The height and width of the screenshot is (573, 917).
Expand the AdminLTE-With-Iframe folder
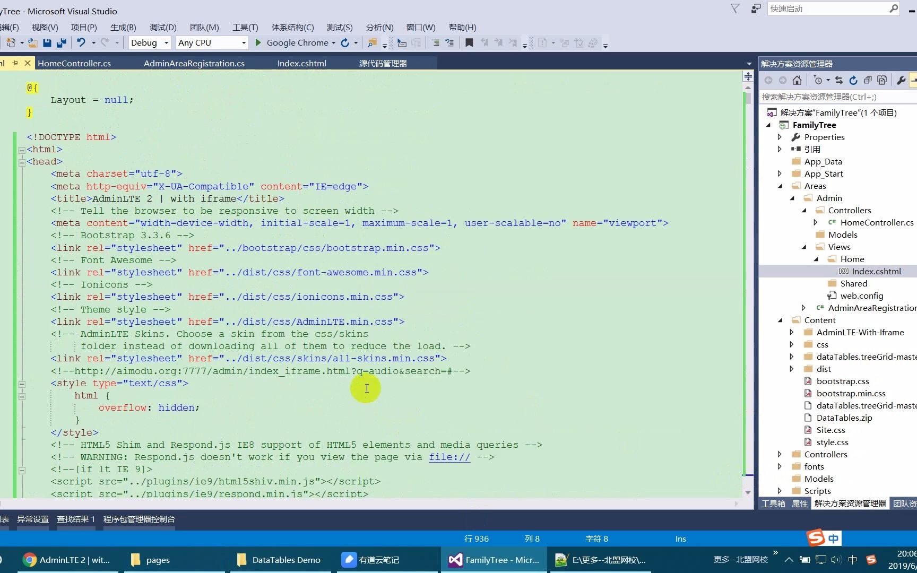(792, 332)
